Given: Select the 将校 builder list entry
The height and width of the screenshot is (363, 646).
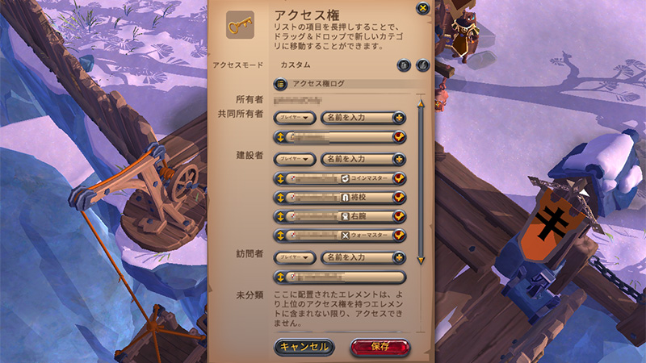Looking at the screenshot, I should click(340, 198).
